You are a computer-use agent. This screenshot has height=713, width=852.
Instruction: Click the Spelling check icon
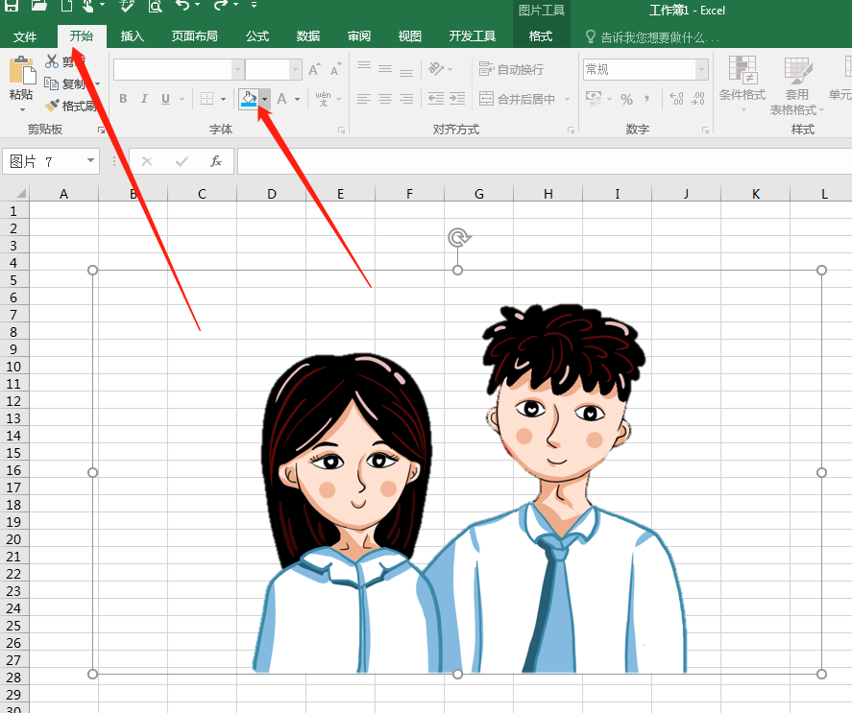(127, 6)
